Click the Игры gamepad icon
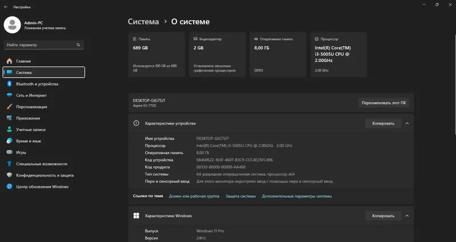456x242 pixels. point(10,152)
